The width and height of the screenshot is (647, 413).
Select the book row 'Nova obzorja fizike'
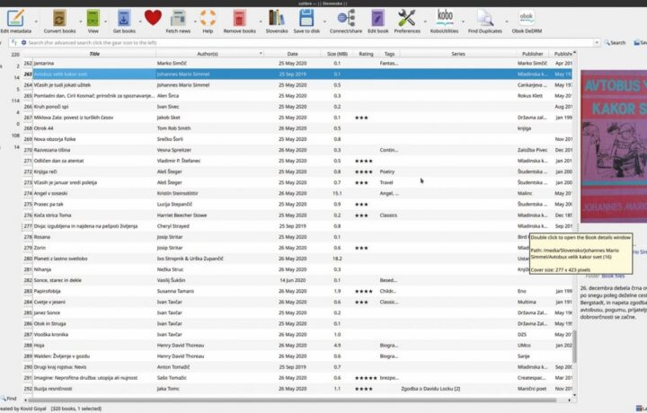[x=297, y=139]
